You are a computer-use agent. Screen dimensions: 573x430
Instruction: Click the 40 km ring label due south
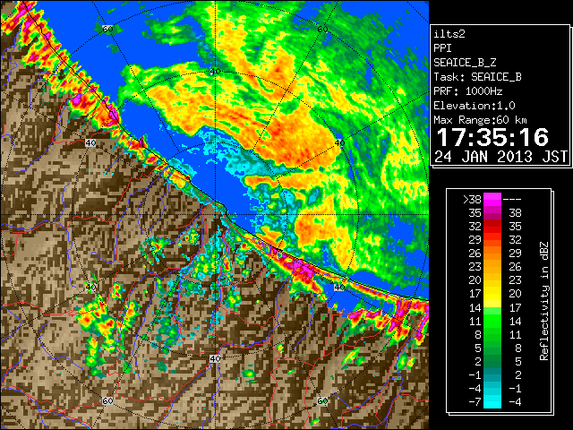[x=215, y=358]
